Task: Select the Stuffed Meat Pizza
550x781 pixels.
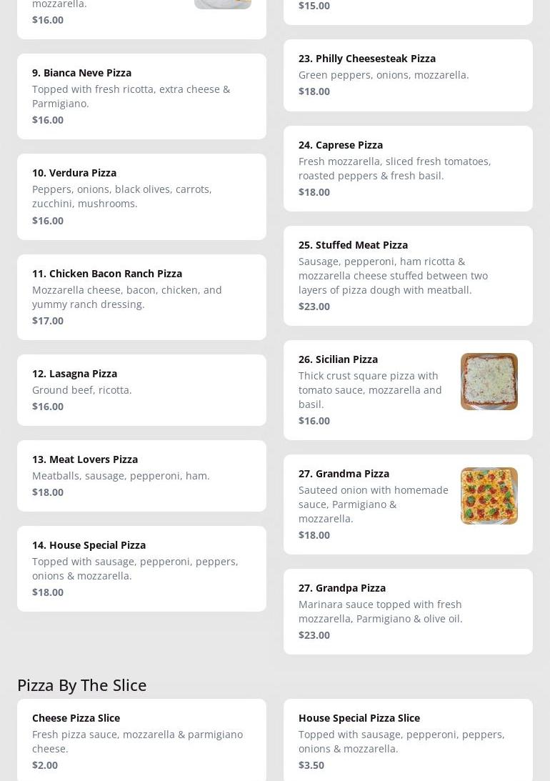Action: [x=408, y=275]
